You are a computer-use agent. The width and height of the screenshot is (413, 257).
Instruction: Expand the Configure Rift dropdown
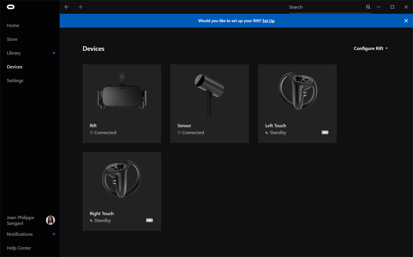371,48
